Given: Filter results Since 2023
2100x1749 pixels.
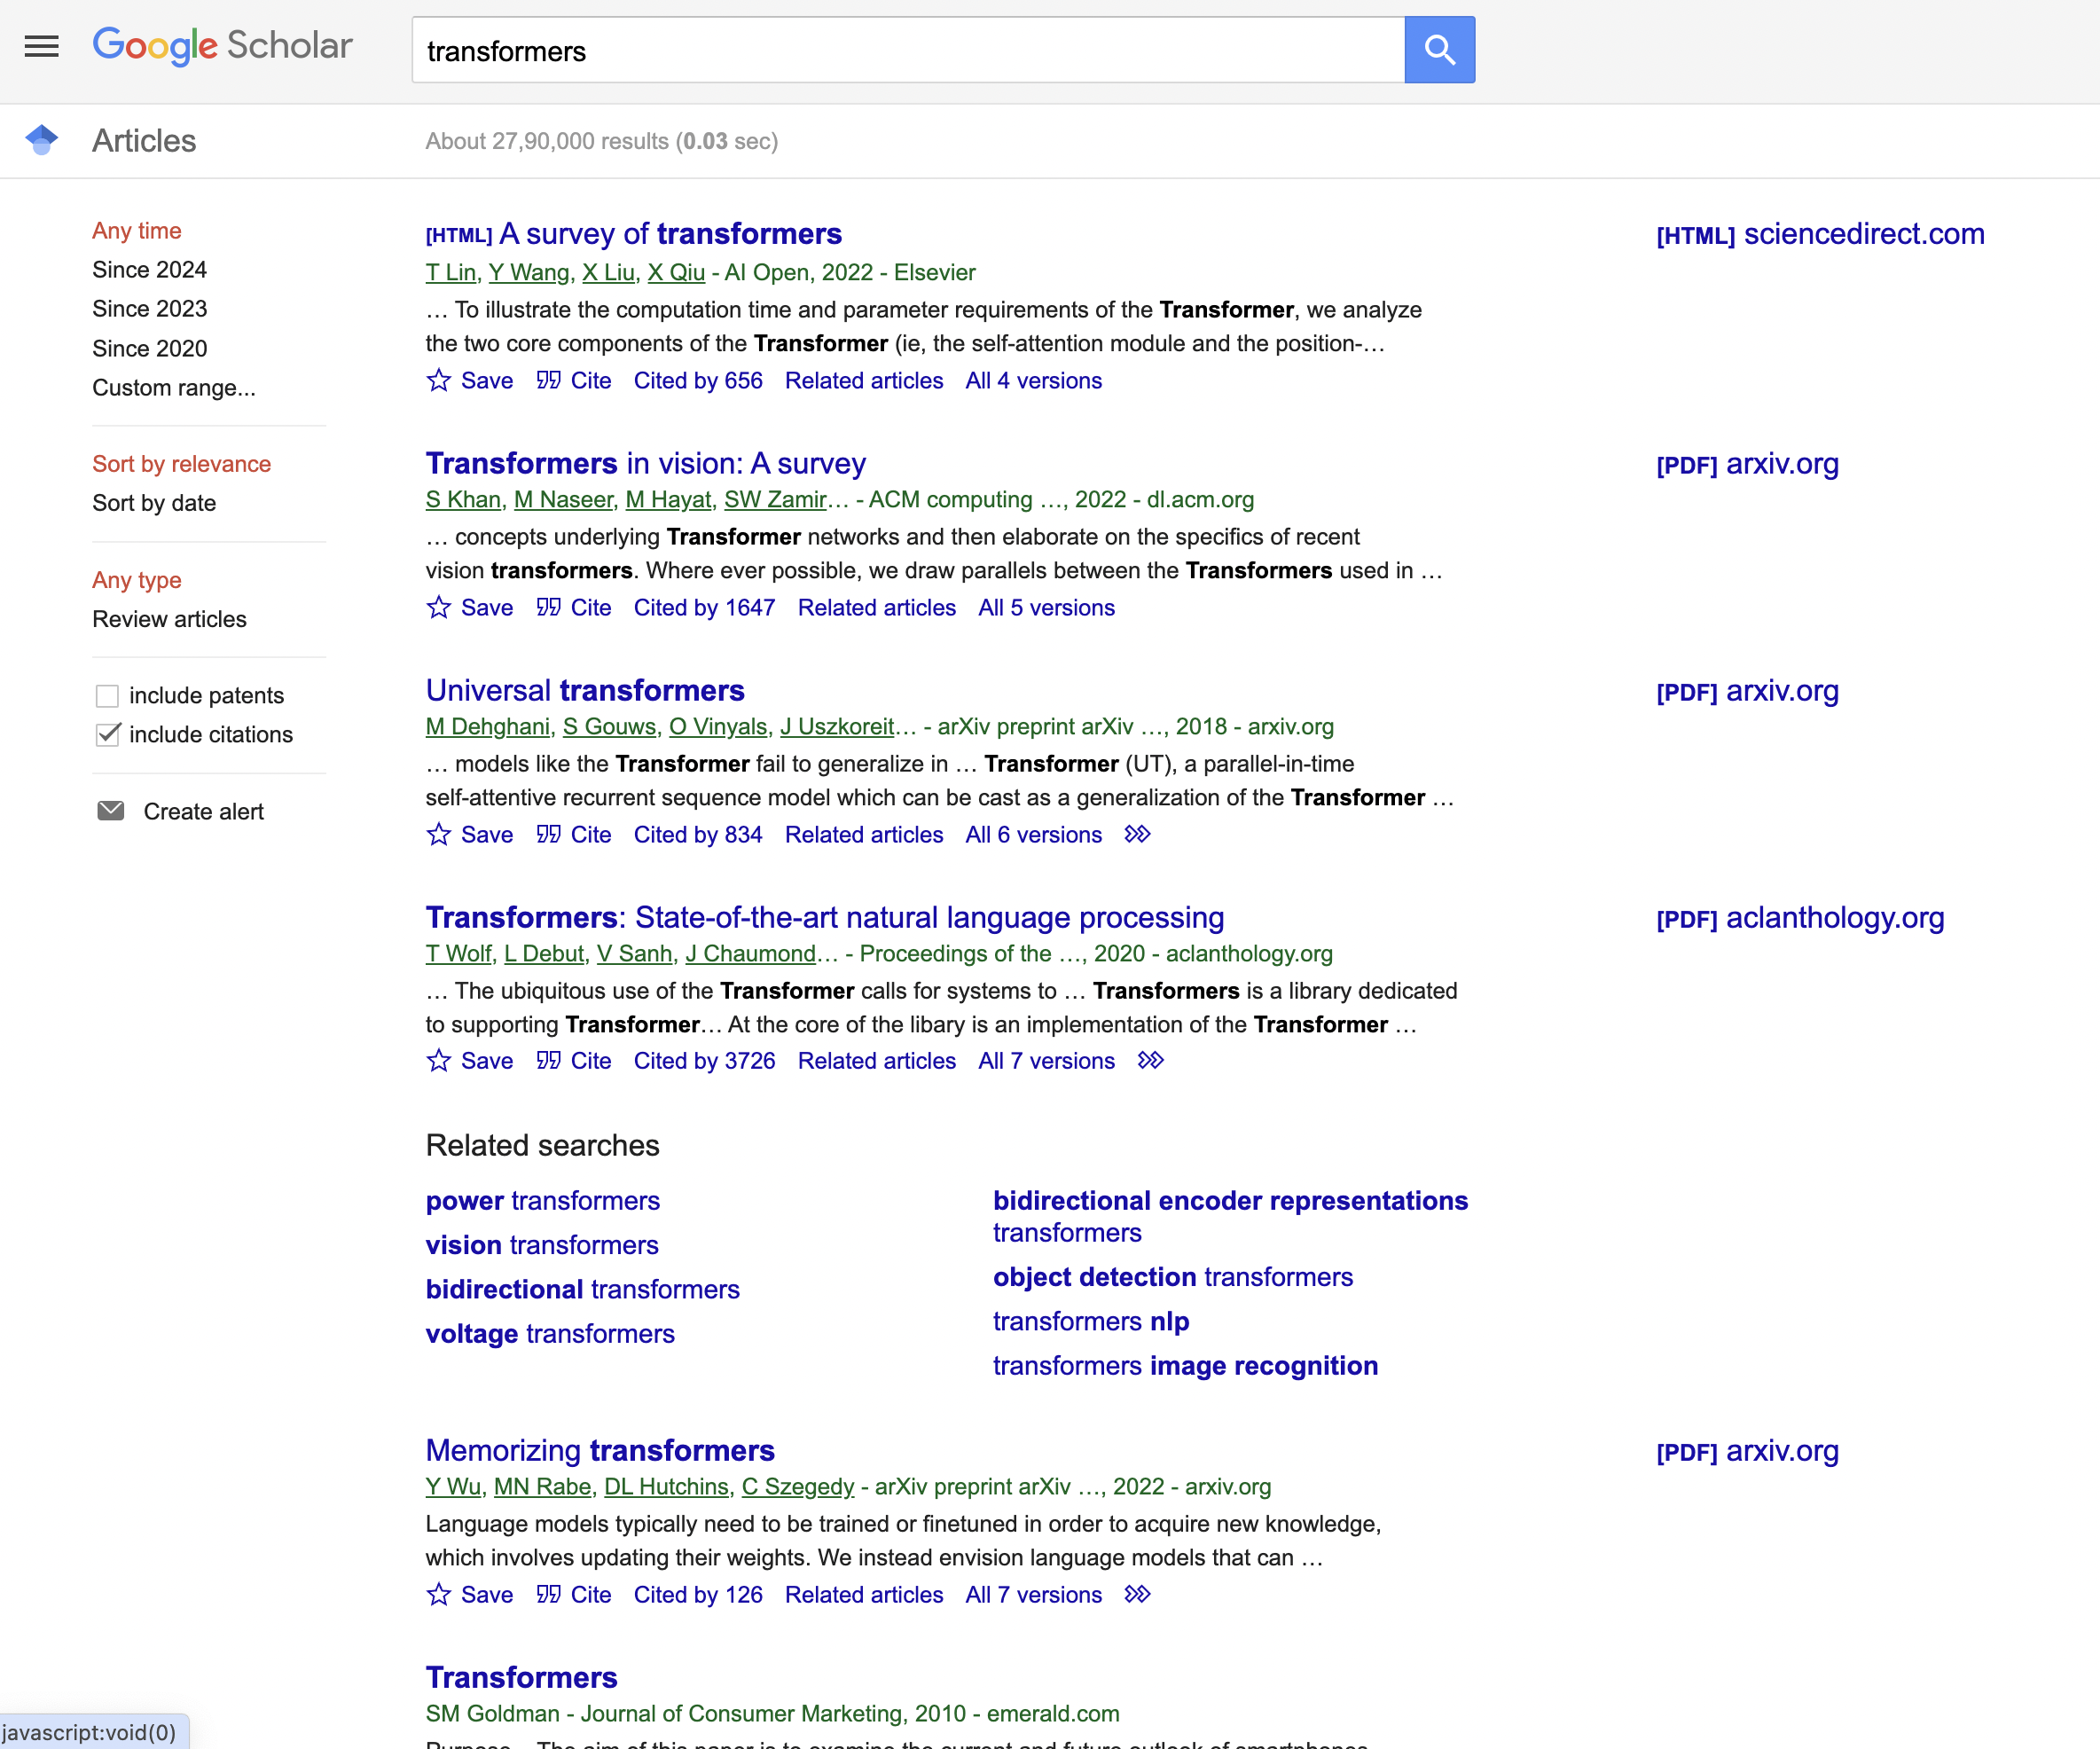Looking at the screenshot, I should [x=149, y=309].
